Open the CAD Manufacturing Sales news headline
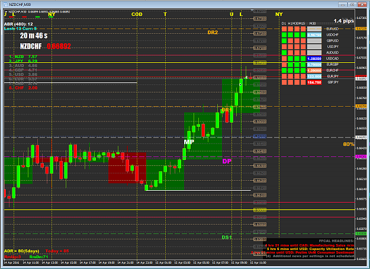Image resolution: width=370 pixels, height=269 pixels. click(x=310, y=245)
